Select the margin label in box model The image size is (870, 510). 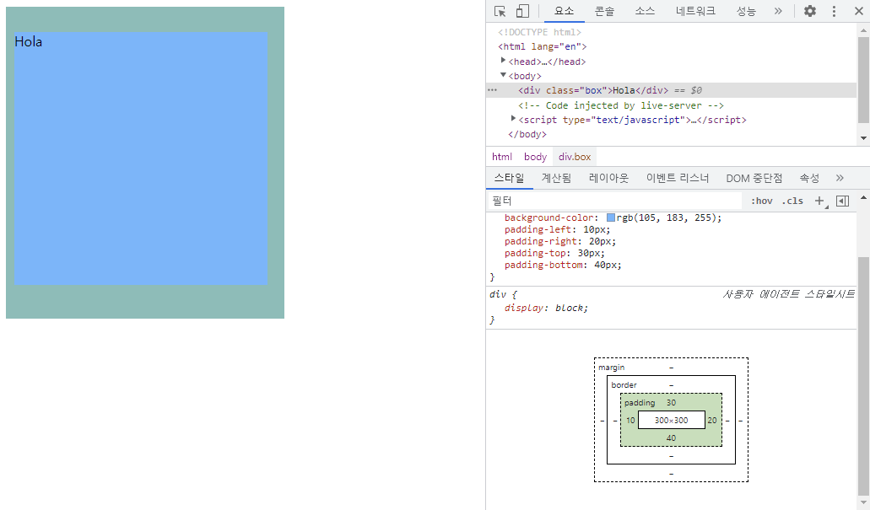click(612, 368)
